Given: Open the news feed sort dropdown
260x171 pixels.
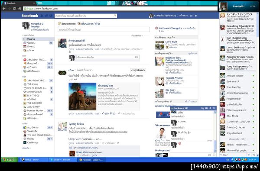Looking at the screenshot, I should pos(137,35).
